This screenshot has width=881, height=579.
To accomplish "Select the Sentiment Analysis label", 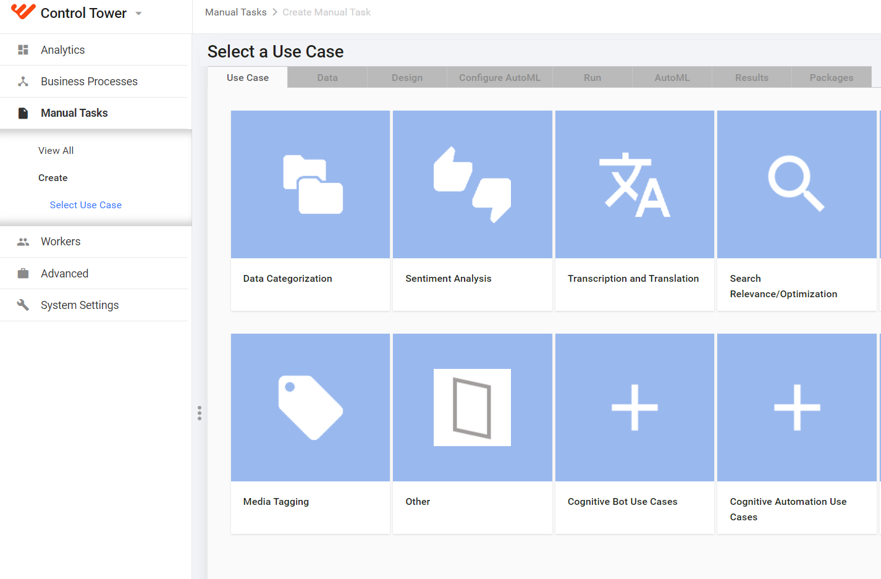I will coord(449,279).
